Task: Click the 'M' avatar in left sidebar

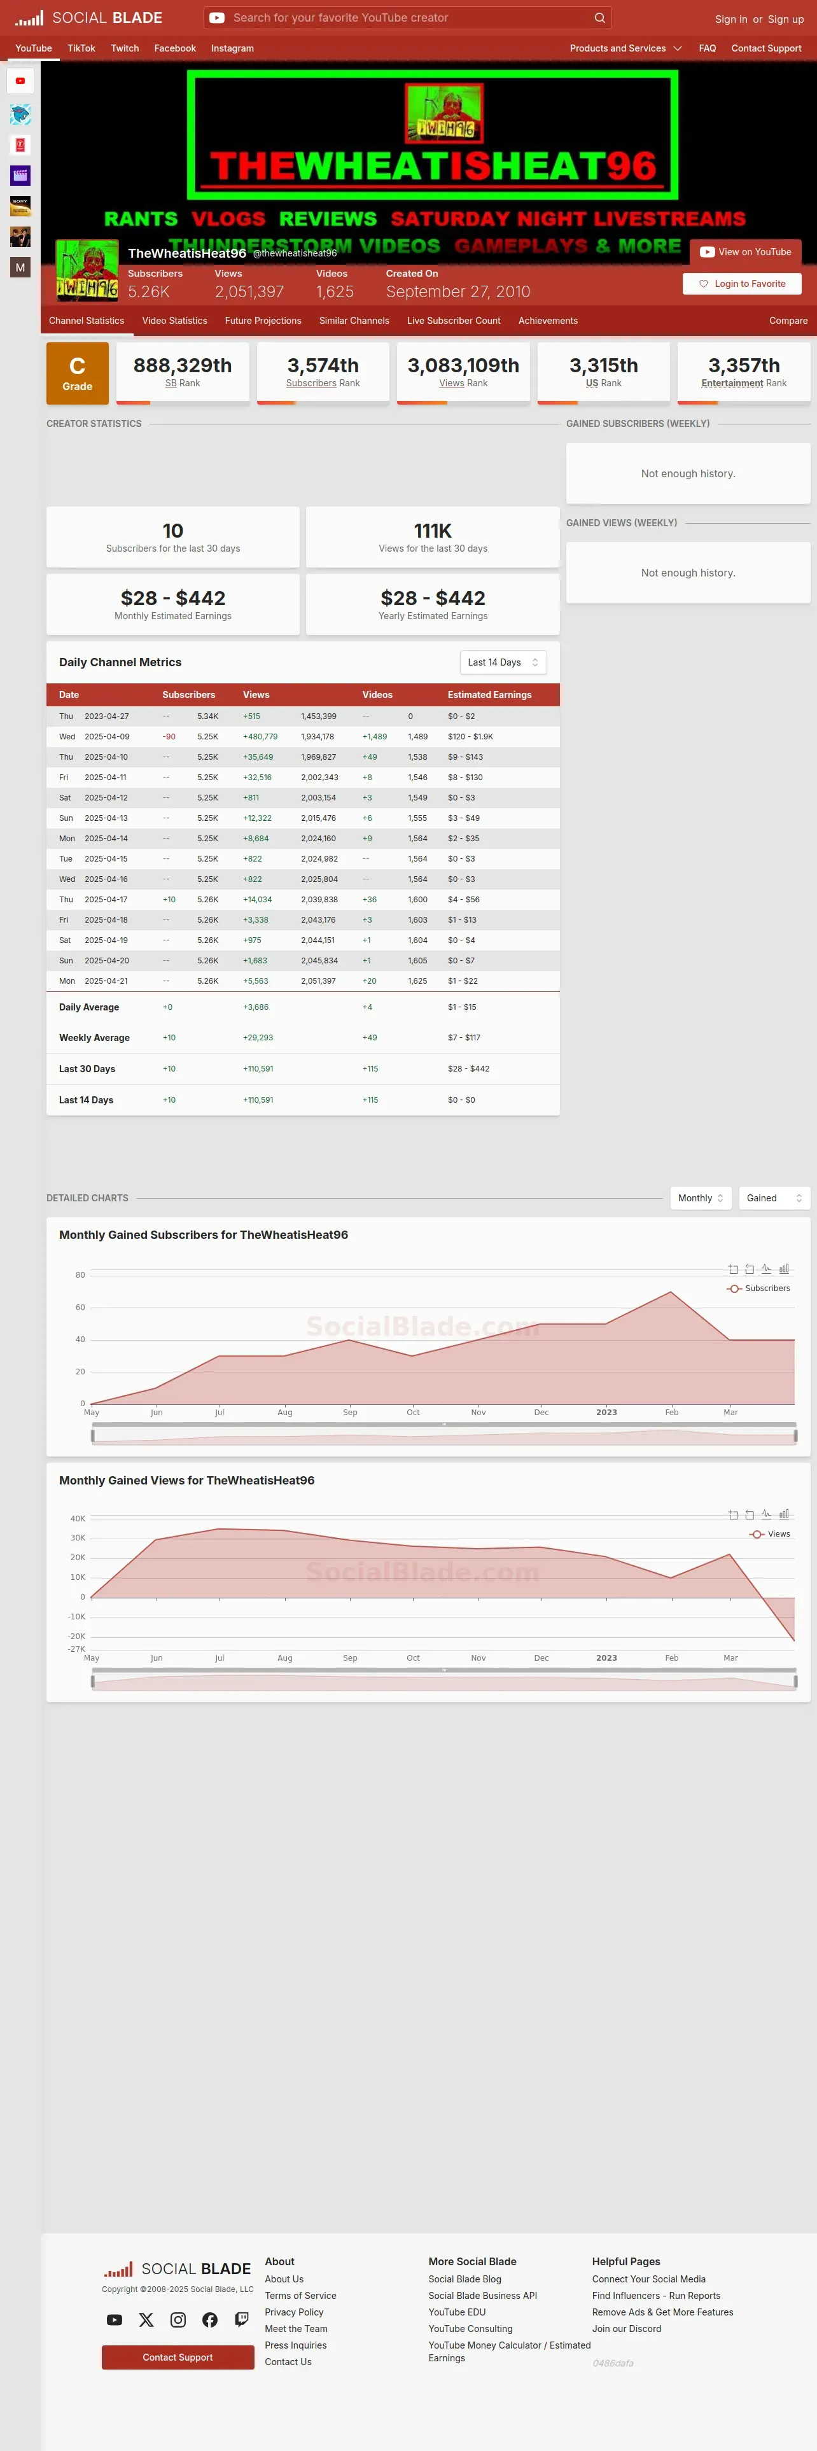Action: click(20, 267)
